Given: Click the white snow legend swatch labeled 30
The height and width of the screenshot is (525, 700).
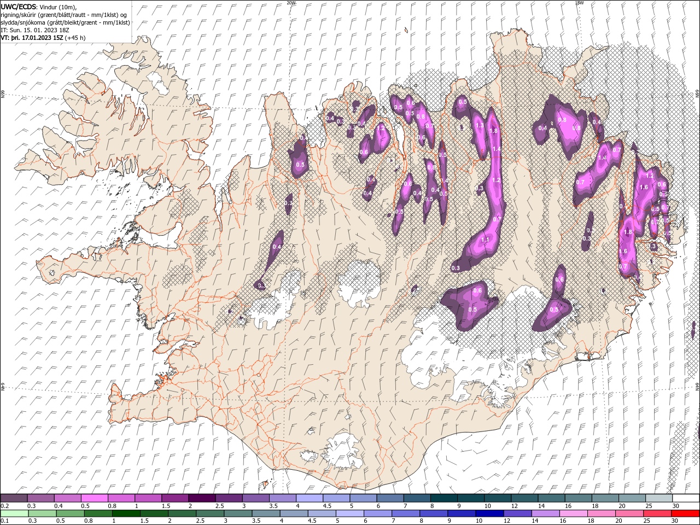Looking at the screenshot, I should (685, 498).
